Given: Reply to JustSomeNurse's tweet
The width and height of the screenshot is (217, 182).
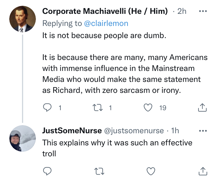Looking at the screenshot, I should click(47, 171).
